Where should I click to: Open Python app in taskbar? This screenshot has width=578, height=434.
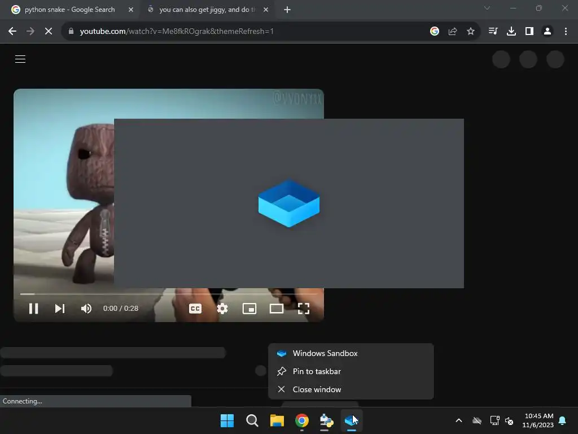(x=327, y=420)
